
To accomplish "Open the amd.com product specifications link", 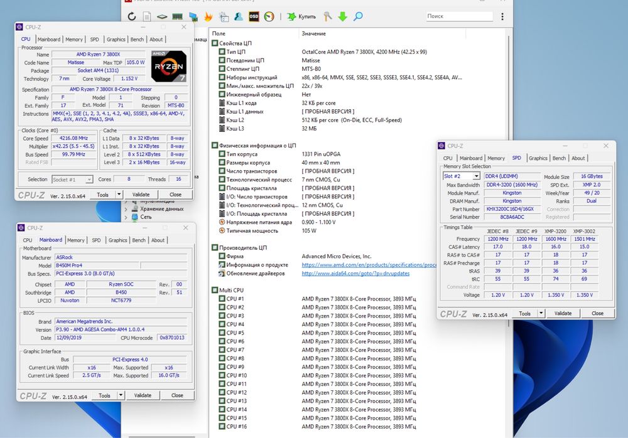I will (369, 265).
